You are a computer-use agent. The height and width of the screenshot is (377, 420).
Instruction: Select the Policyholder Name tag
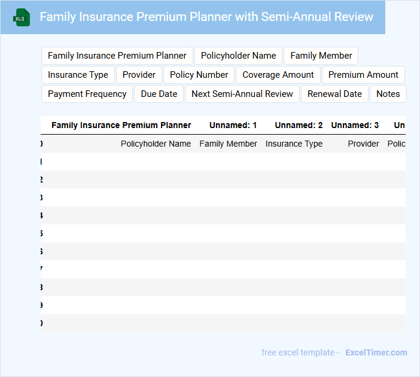coord(238,56)
